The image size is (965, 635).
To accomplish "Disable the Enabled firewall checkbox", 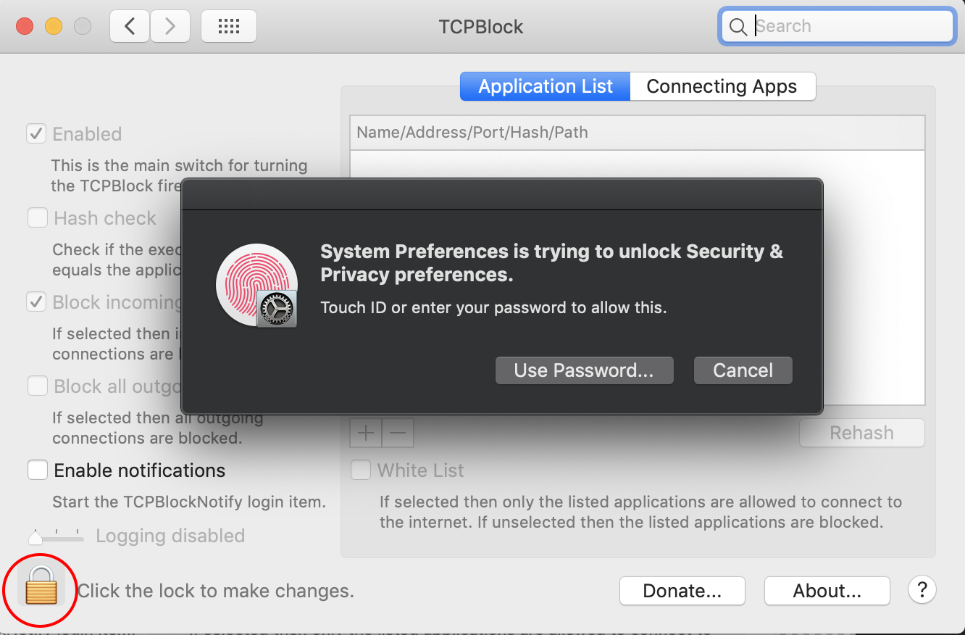I will tap(35, 133).
